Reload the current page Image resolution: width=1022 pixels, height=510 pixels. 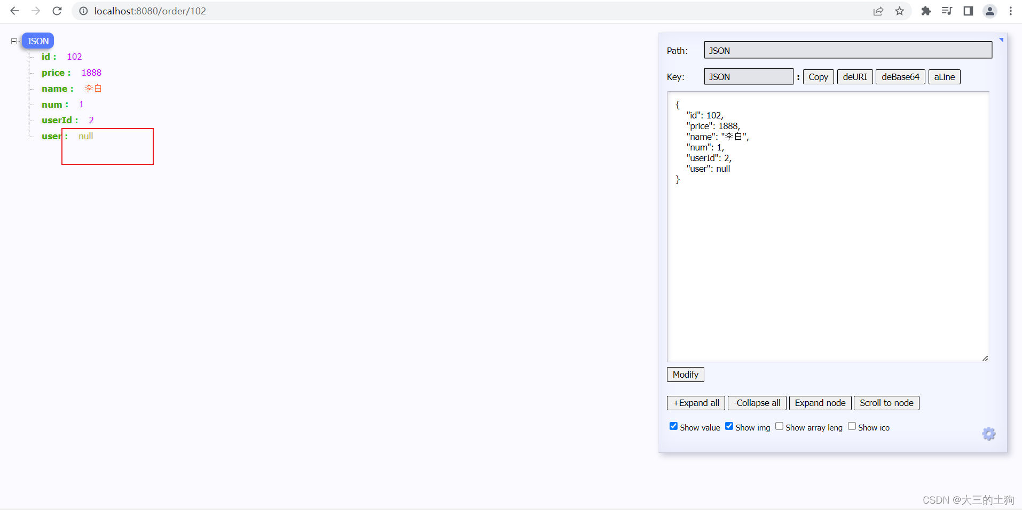[x=57, y=11]
